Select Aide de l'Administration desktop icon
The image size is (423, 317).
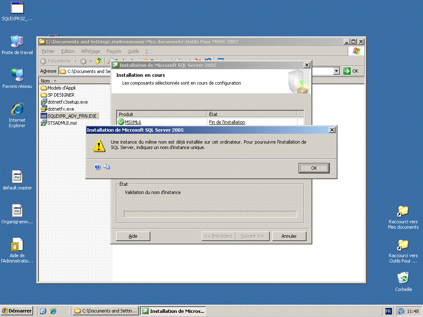pos(17,251)
